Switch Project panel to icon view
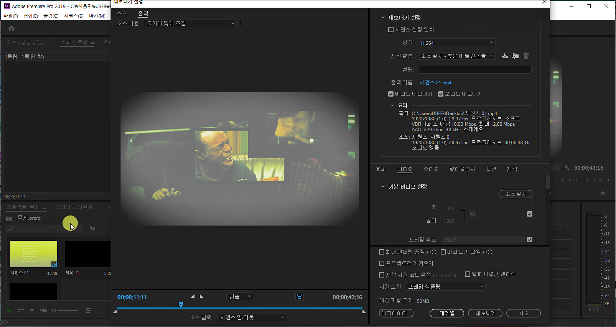 point(32,311)
